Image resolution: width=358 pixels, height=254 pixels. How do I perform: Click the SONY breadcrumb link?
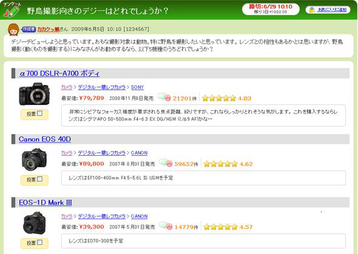(x=137, y=87)
